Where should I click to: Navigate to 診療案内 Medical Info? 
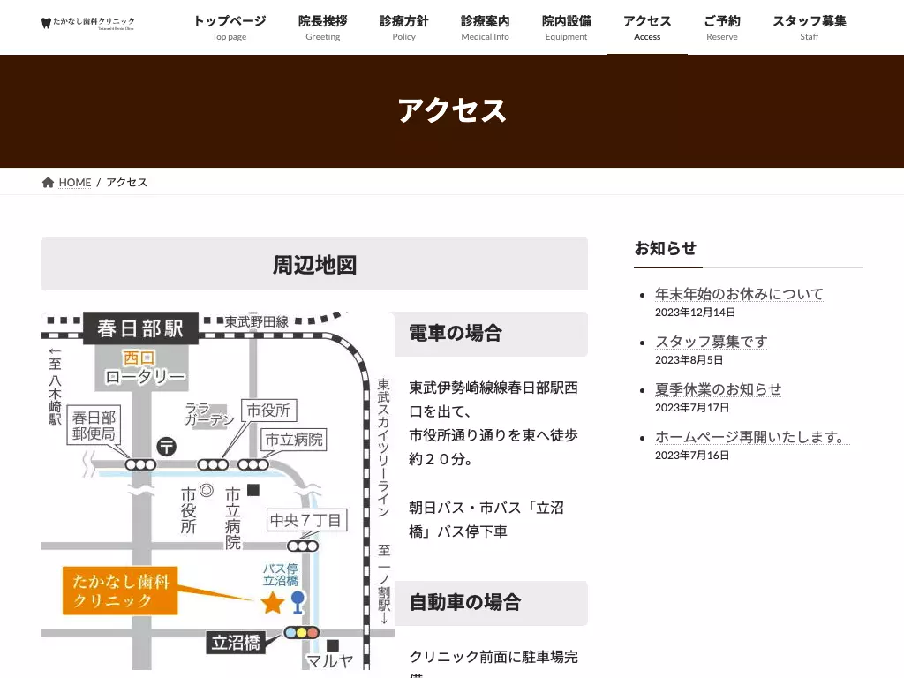(485, 27)
